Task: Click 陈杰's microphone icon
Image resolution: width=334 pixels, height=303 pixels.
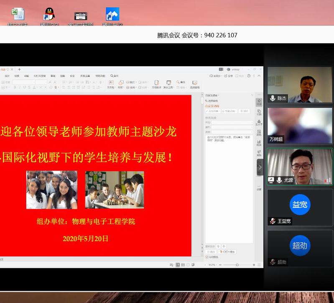Action: (273, 98)
